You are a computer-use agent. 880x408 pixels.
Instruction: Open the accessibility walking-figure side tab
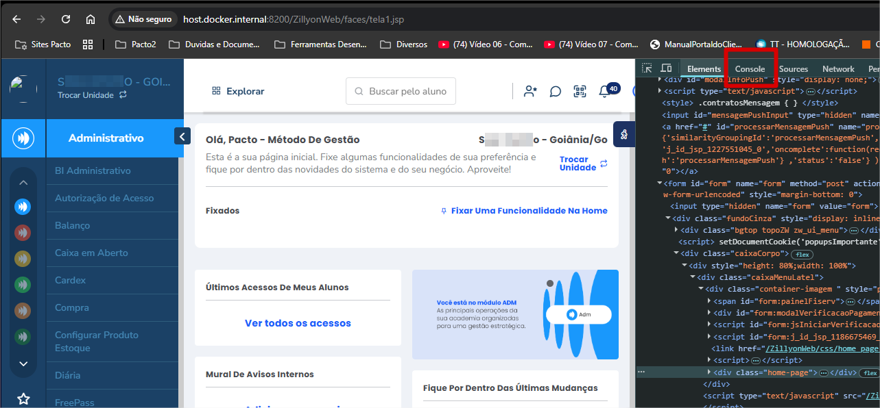tap(624, 135)
